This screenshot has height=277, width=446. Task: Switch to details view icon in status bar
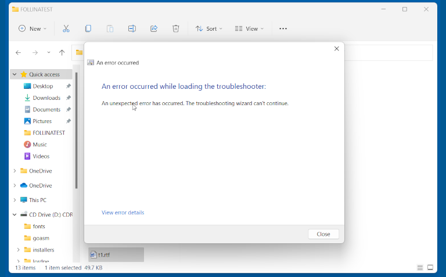(420, 267)
